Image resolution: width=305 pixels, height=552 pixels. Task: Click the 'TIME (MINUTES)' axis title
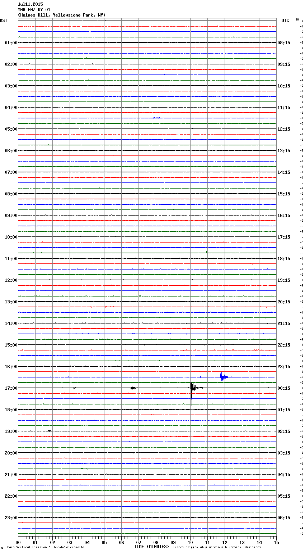pos(151,547)
